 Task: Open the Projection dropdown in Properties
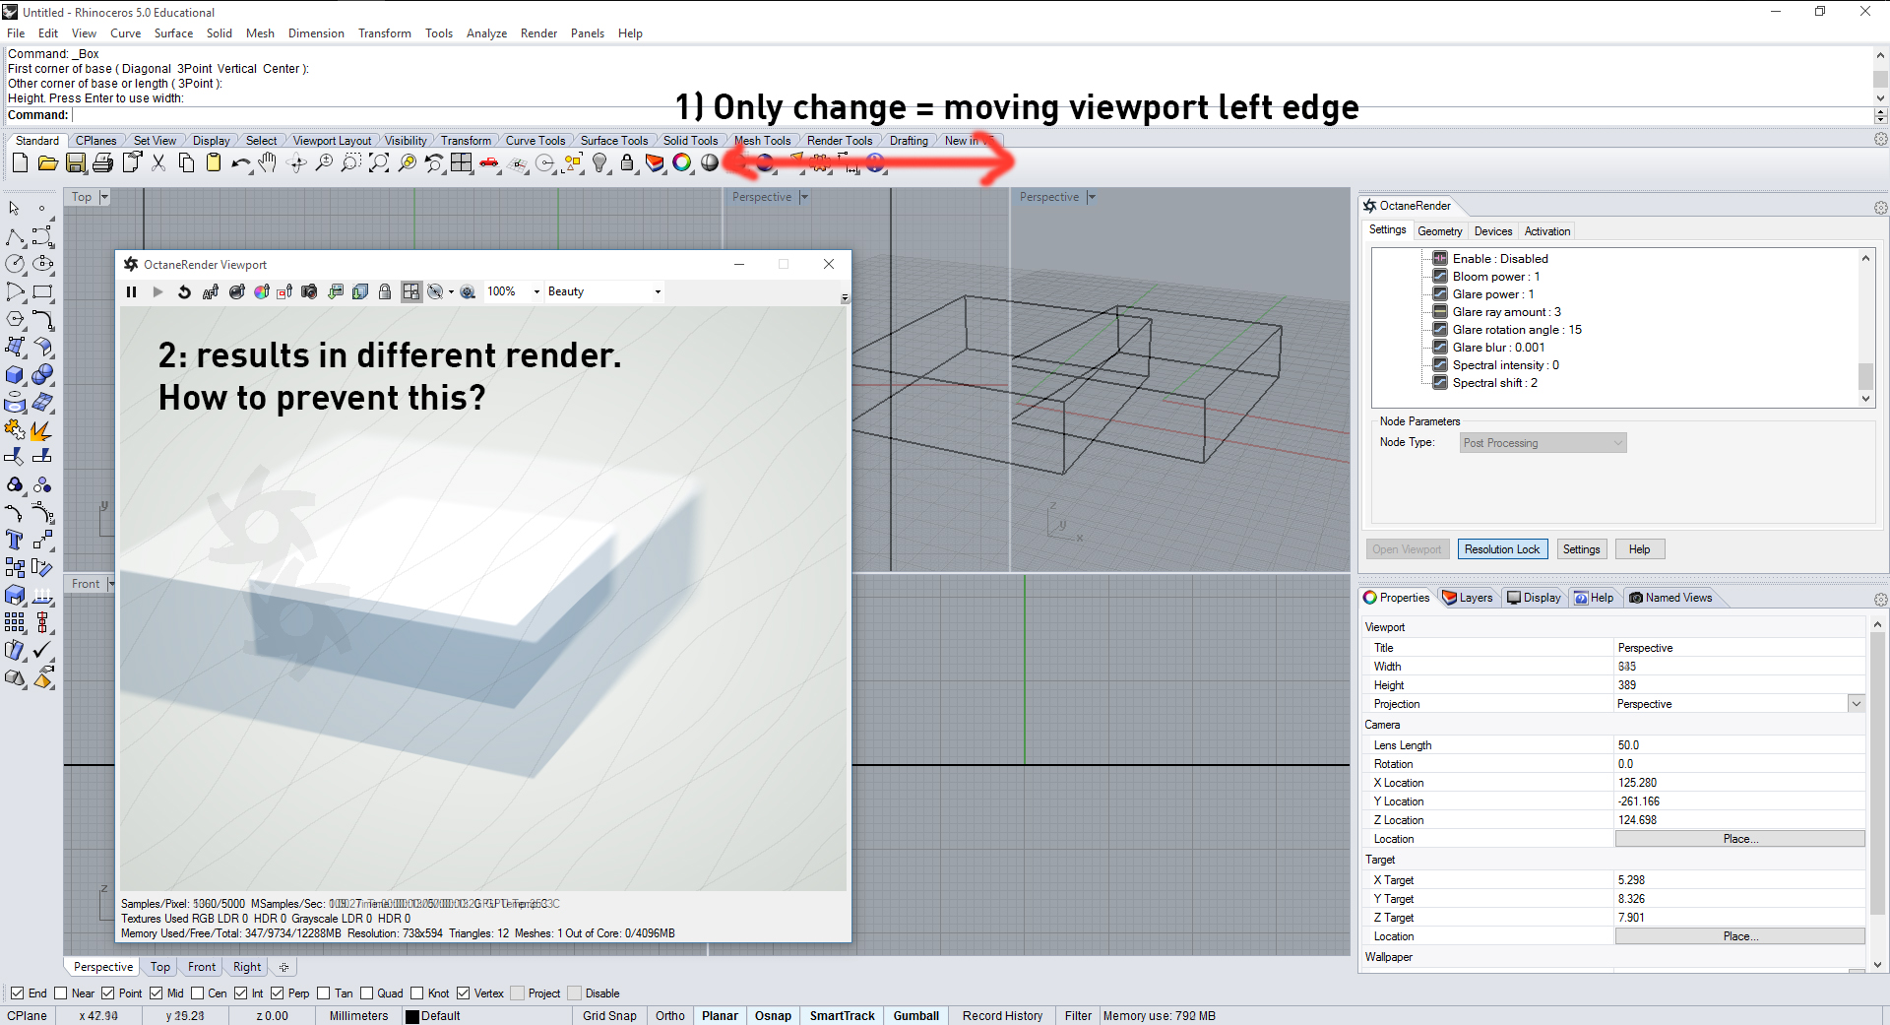click(1856, 704)
